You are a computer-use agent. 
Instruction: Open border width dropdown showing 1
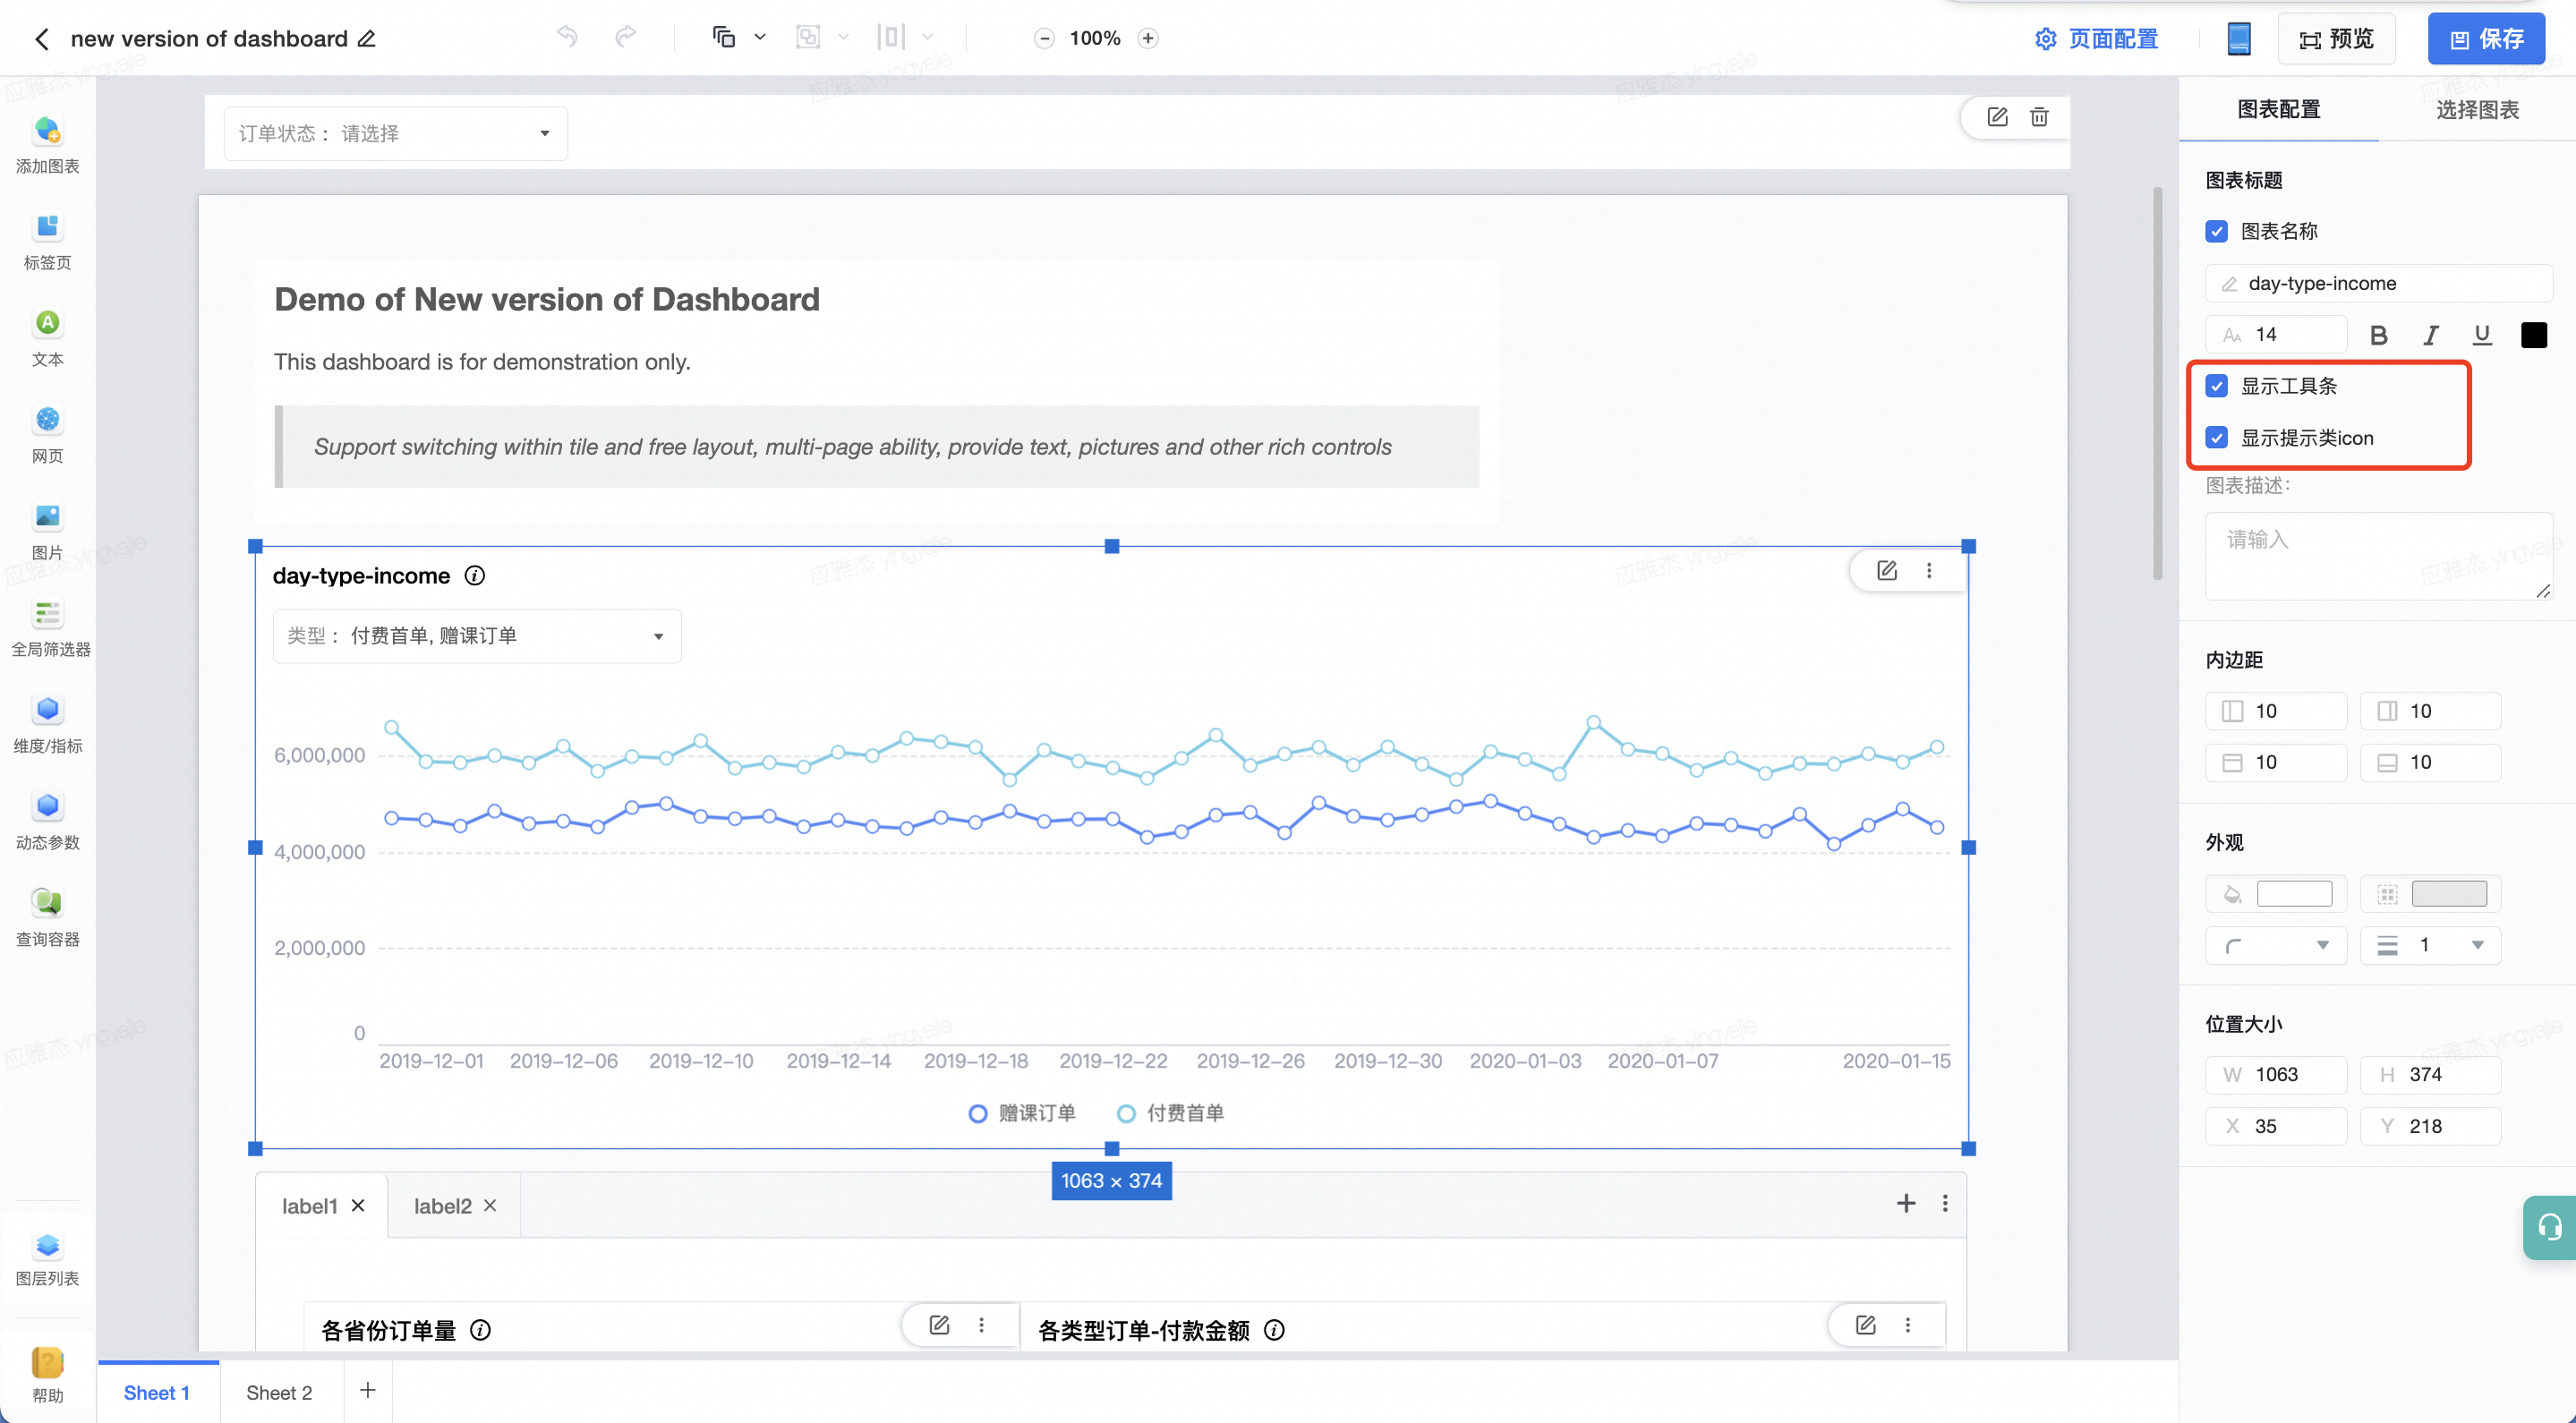2431,945
